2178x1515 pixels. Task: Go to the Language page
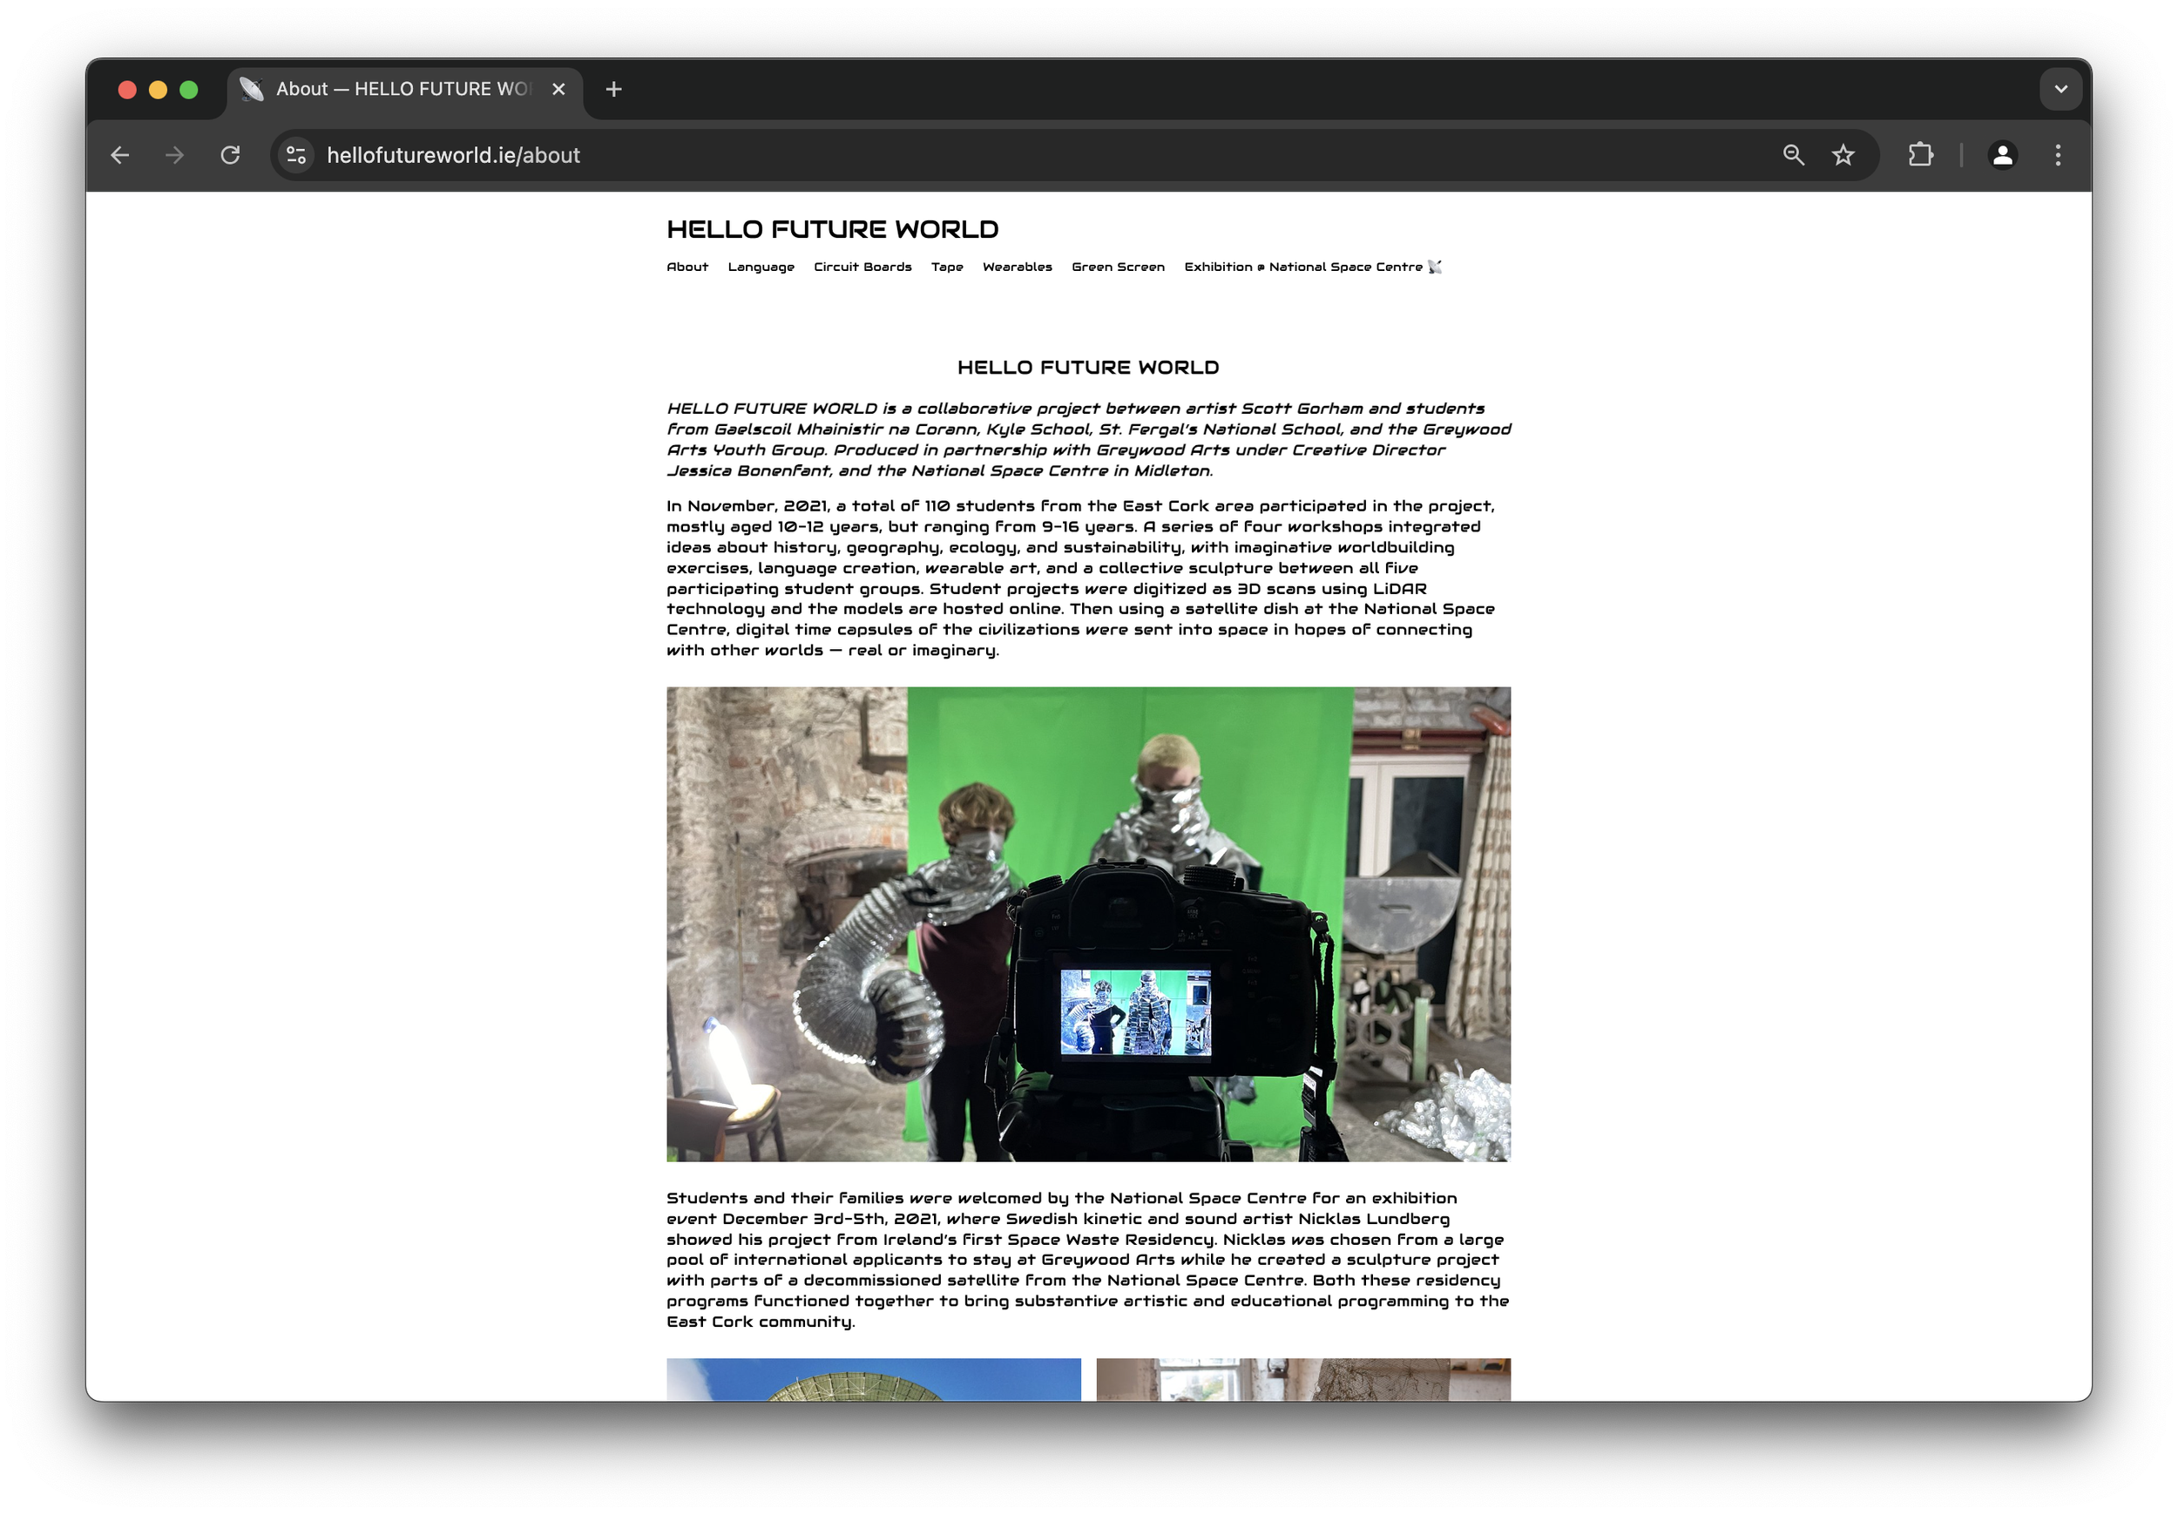tap(761, 267)
